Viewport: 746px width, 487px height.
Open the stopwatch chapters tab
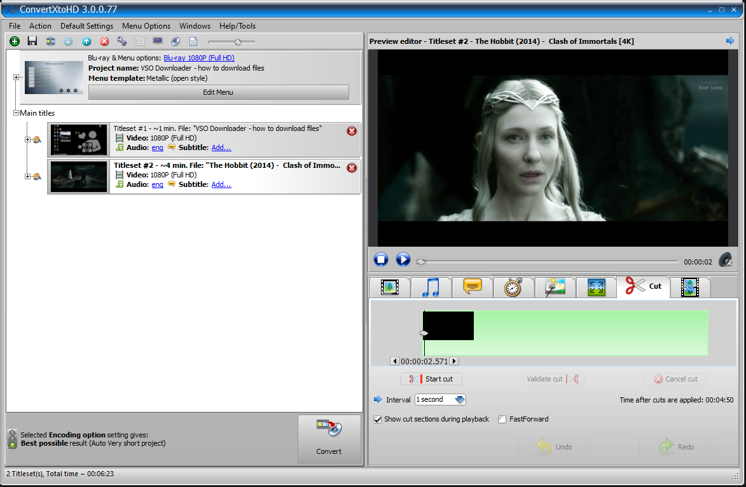513,287
